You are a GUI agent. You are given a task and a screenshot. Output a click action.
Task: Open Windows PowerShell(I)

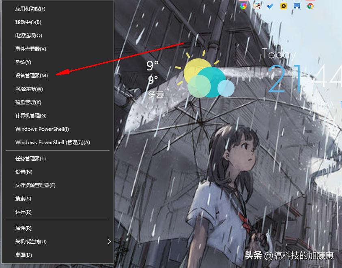(58, 129)
